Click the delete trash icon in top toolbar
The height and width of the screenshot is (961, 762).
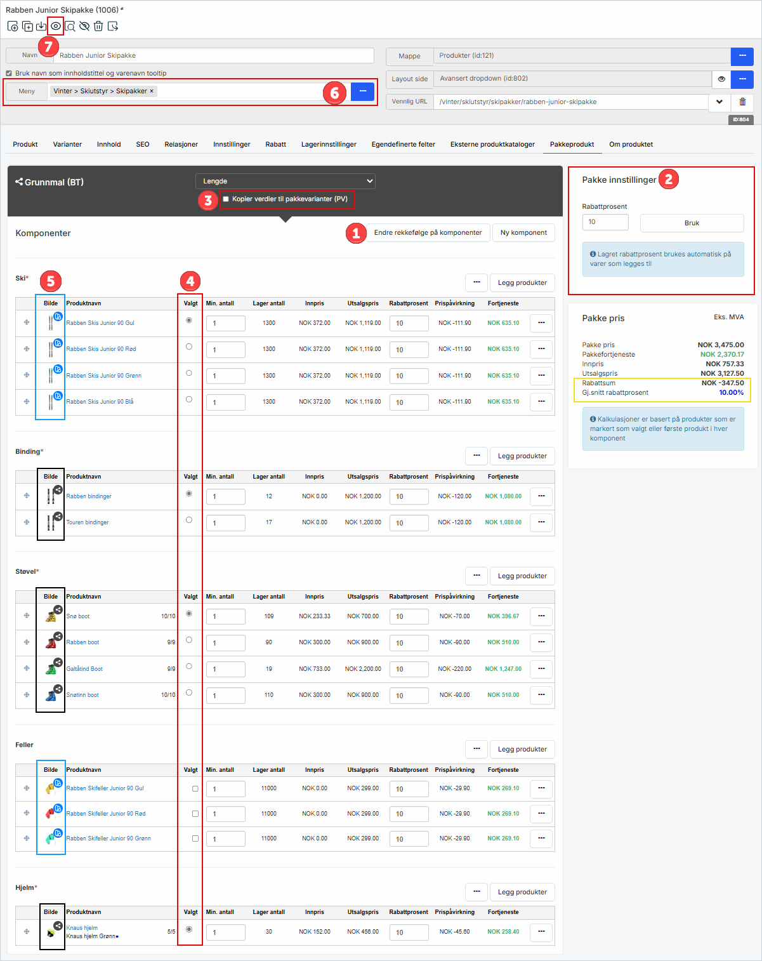(98, 26)
